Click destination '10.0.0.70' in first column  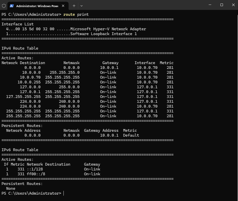click(30, 77)
